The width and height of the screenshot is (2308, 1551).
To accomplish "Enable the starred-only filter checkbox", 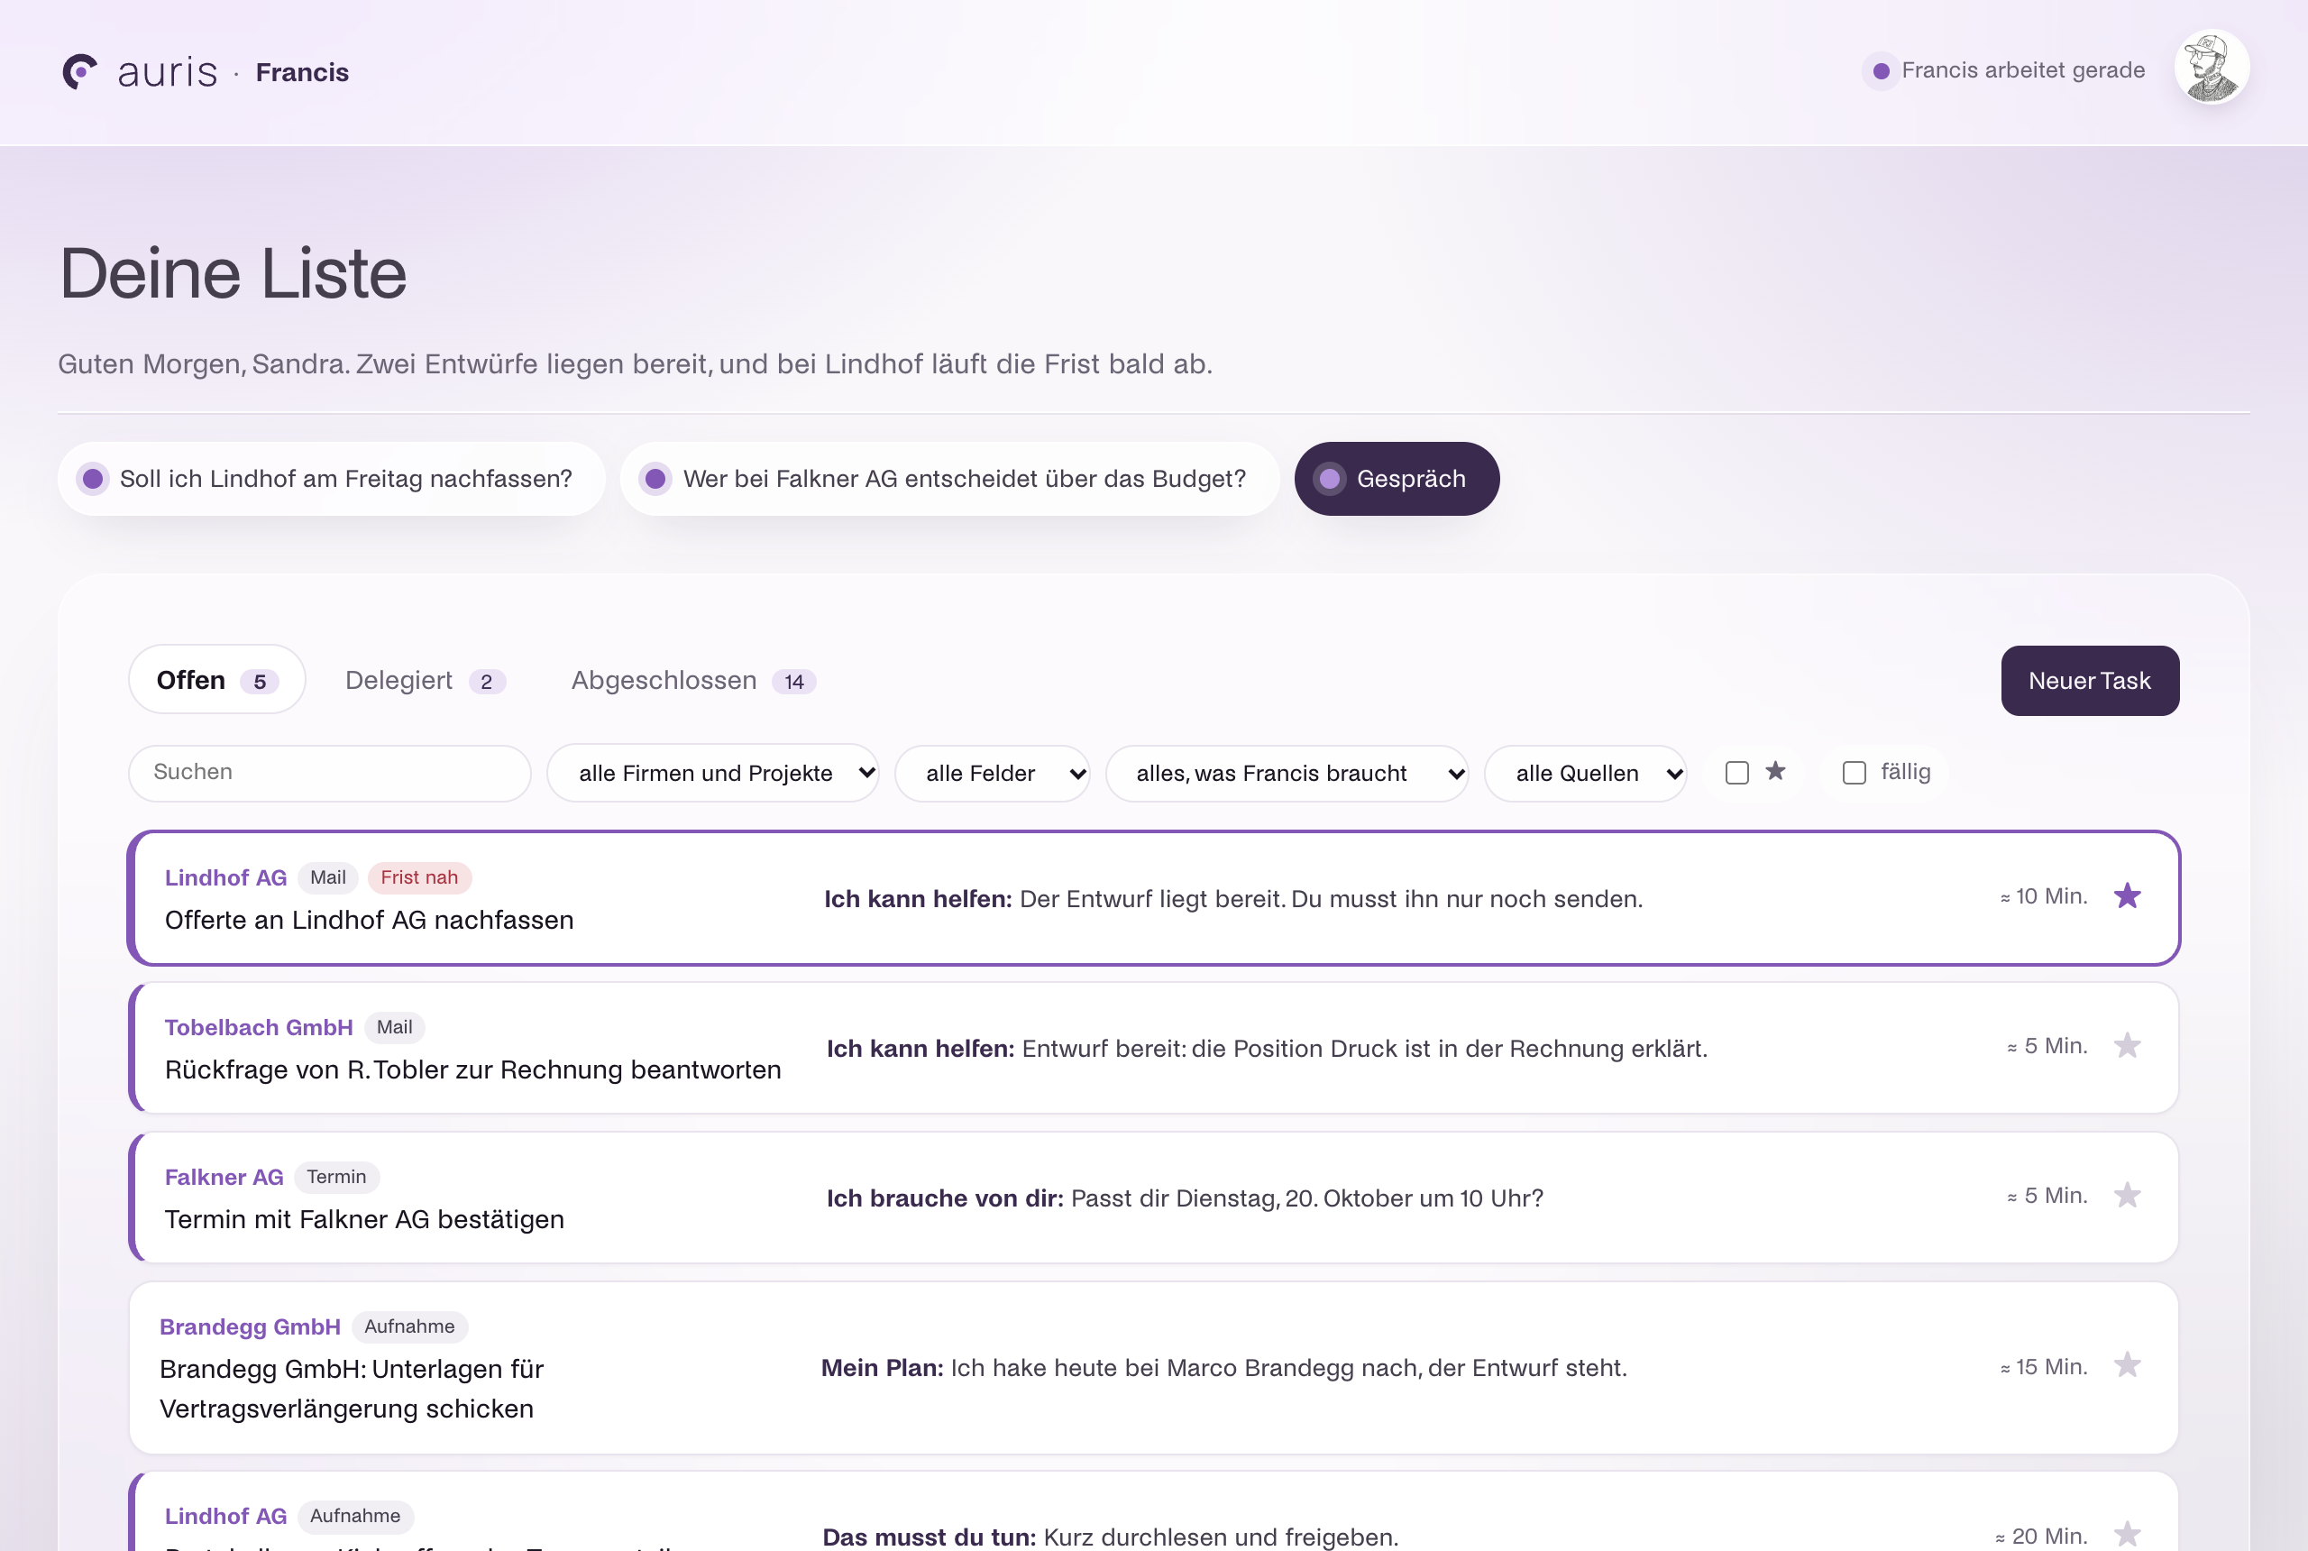I will [1737, 773].
